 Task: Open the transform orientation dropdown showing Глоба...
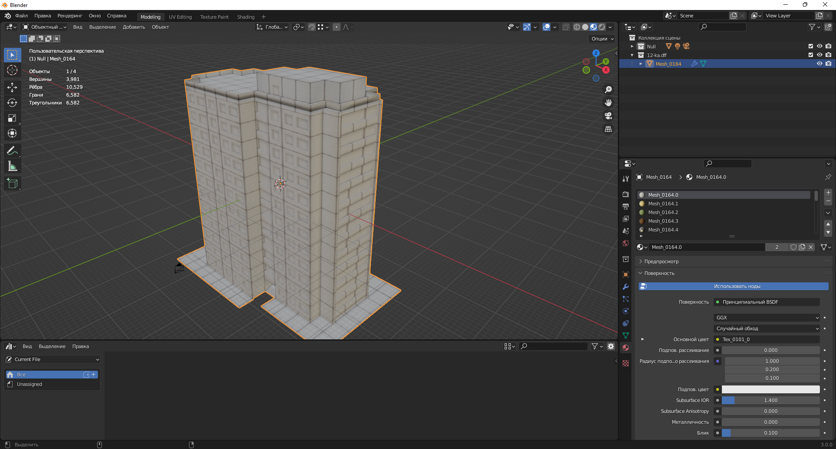[x=272, y=27]
